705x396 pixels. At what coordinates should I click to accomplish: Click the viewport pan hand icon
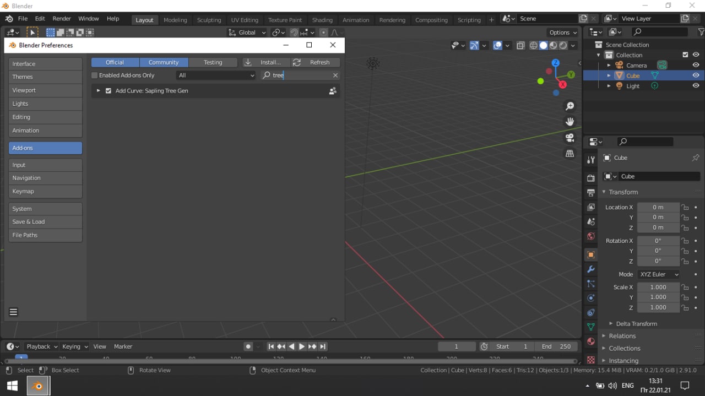570,121
